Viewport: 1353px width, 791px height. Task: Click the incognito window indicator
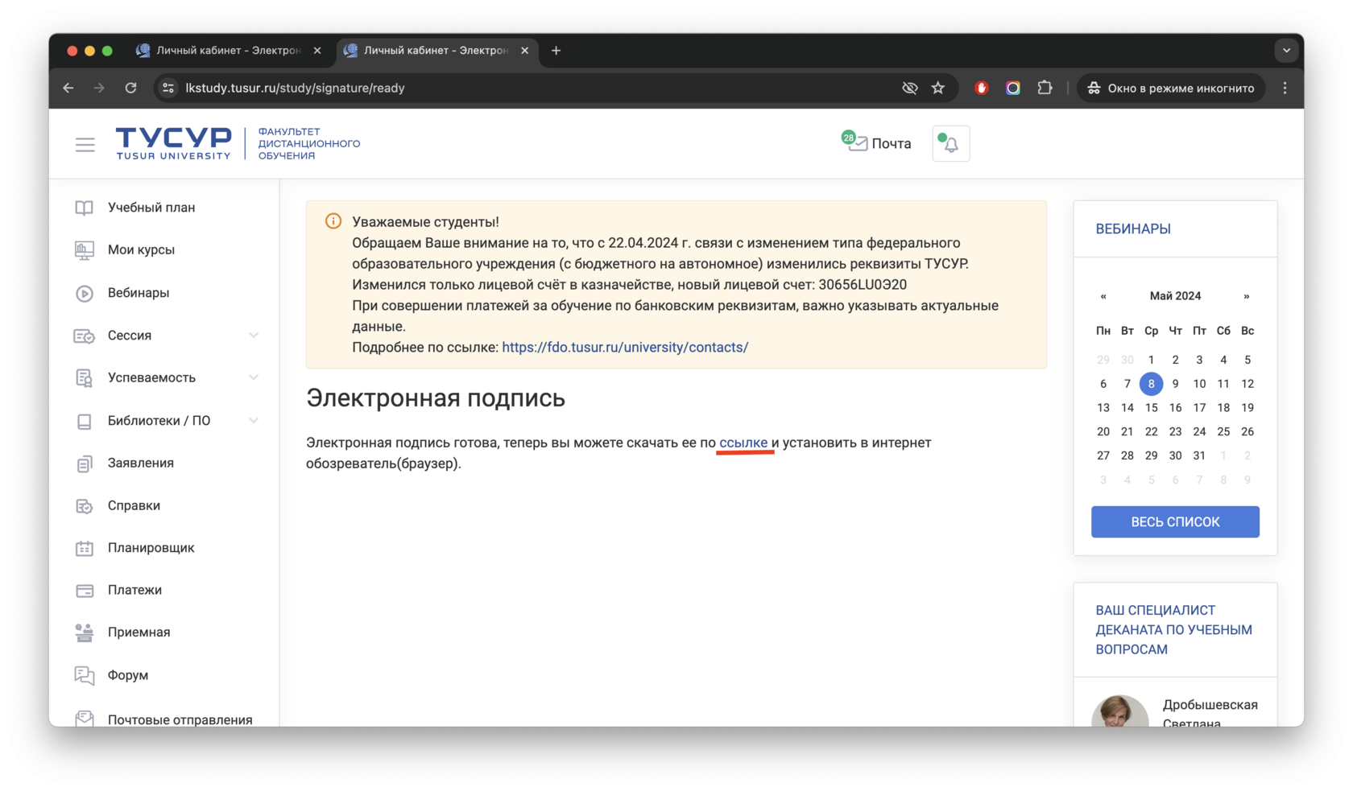click(x=1171, y=88)
